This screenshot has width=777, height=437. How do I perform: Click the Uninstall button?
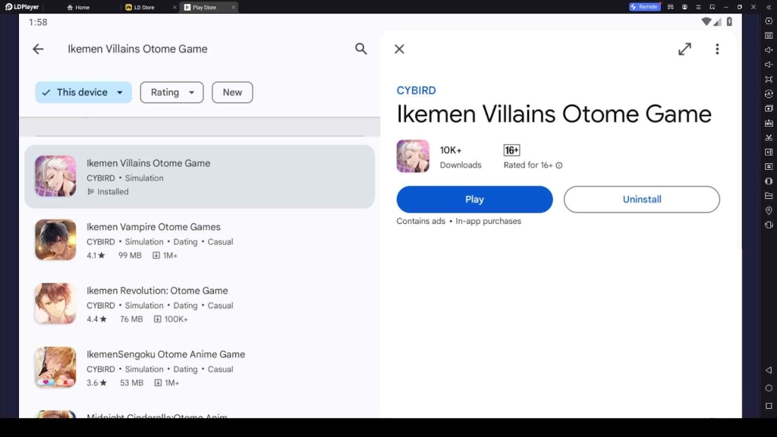[641, 200]
